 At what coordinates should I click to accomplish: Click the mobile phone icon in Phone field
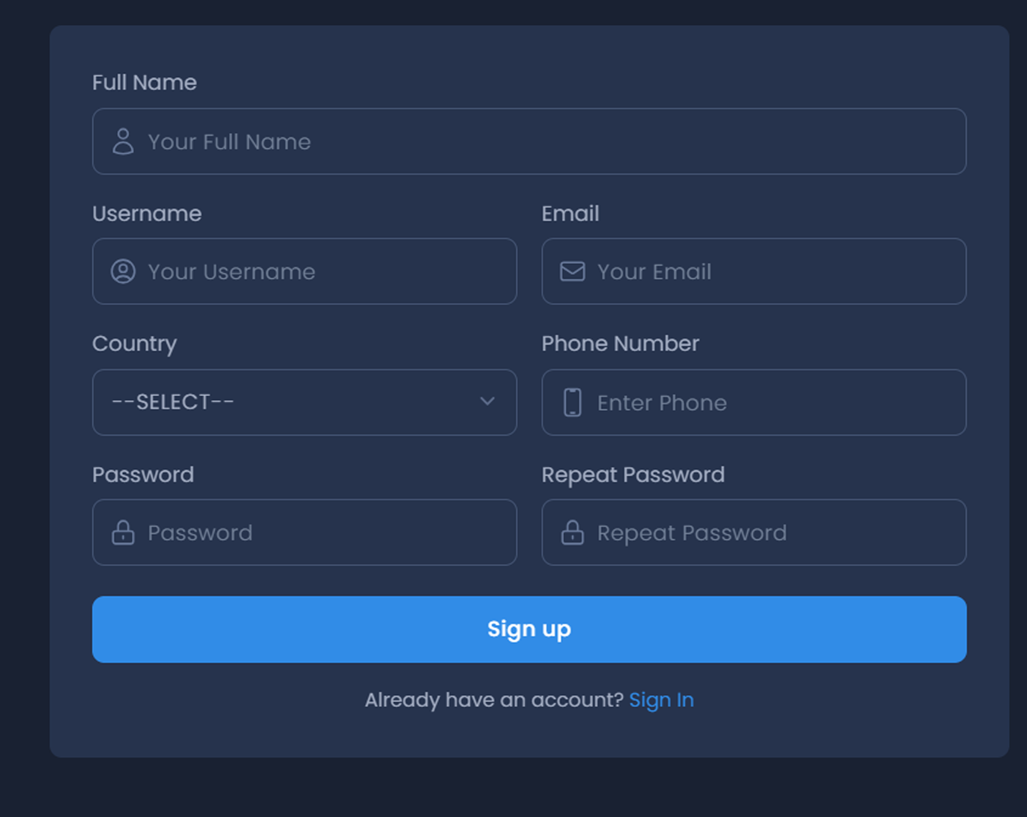[x=572, y=402]
